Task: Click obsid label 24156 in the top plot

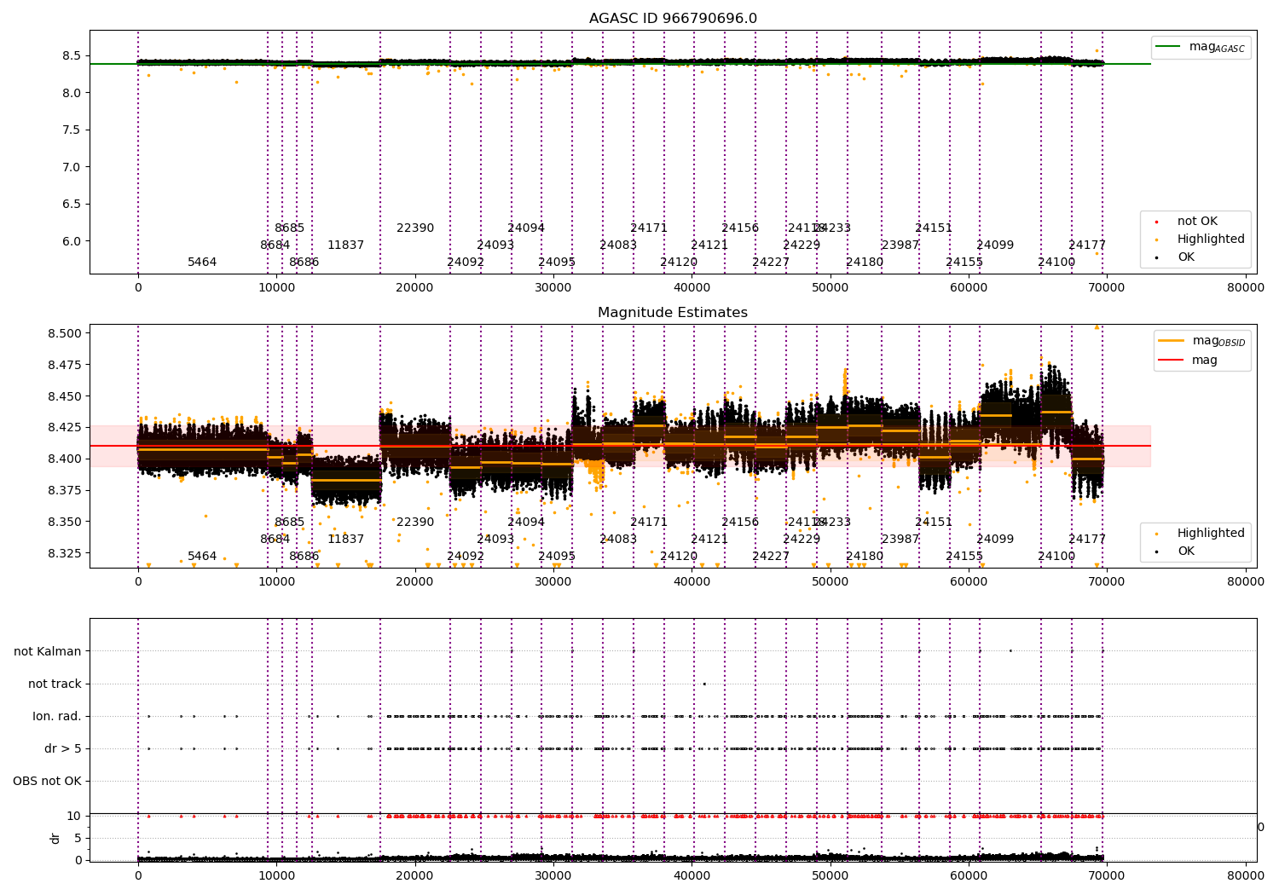Action: pyautogui.click(x=740, y=228)
